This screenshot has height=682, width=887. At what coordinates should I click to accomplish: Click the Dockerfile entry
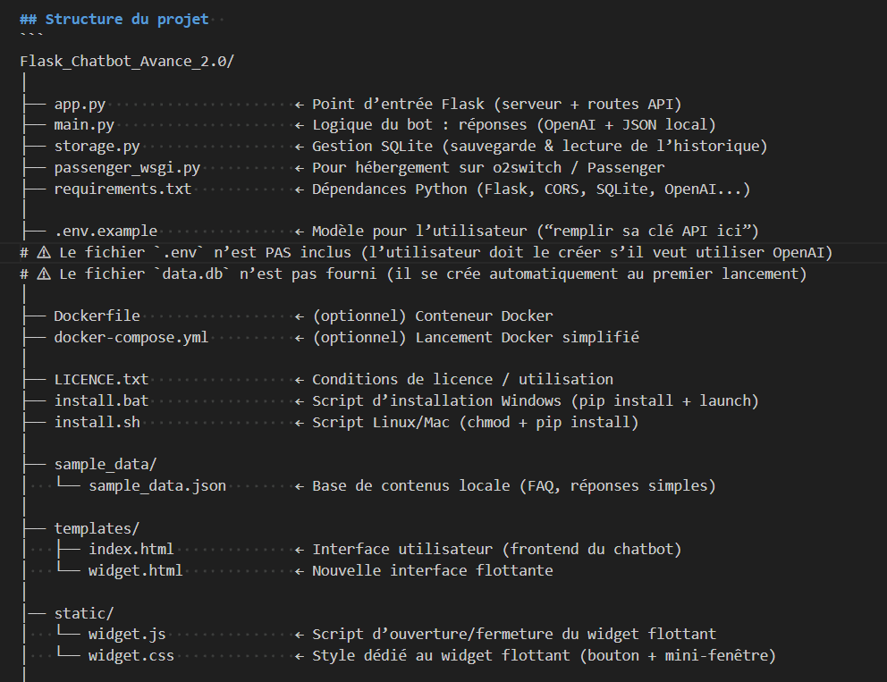(x=97, y=316)
